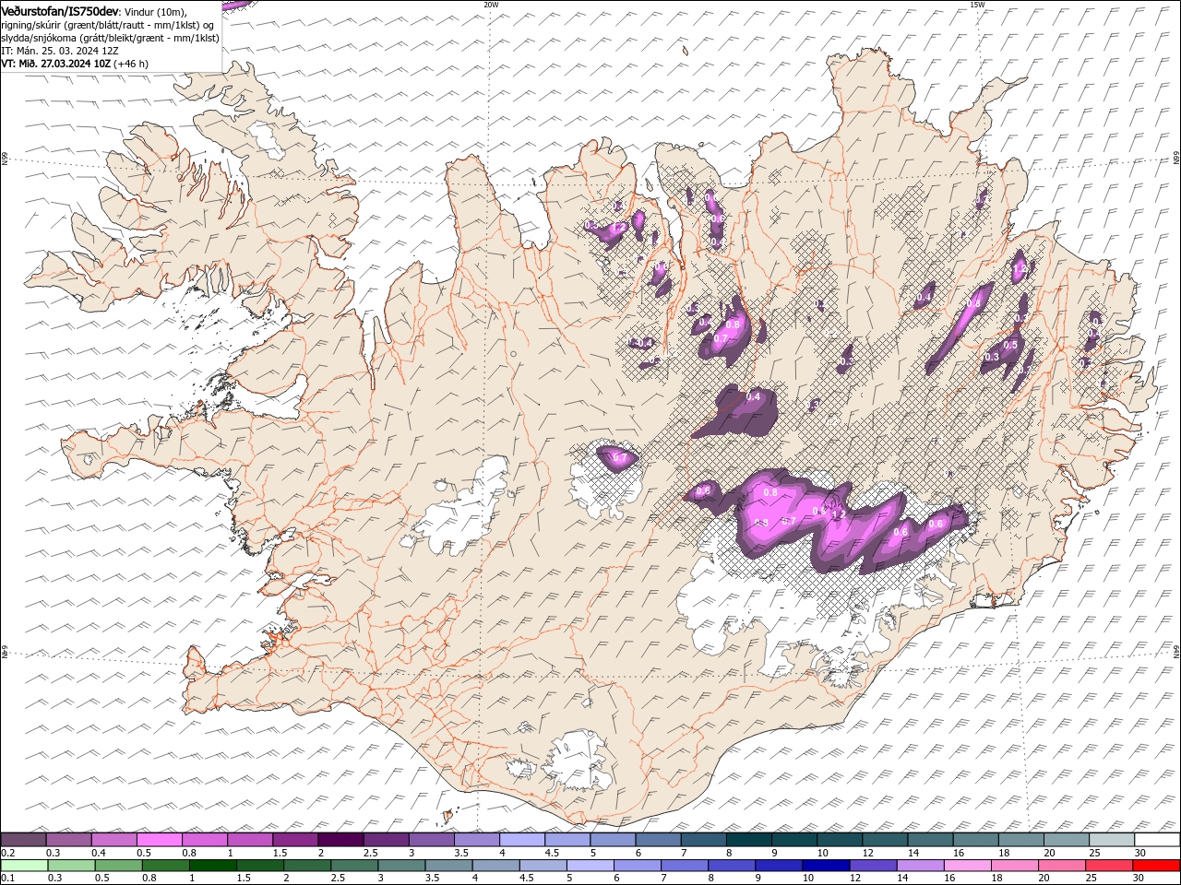The width and height of the screenshot is (1181, 885).
Task: Pick the dark mauve 0.2 snow legend swatch
Action: (24, 840)
